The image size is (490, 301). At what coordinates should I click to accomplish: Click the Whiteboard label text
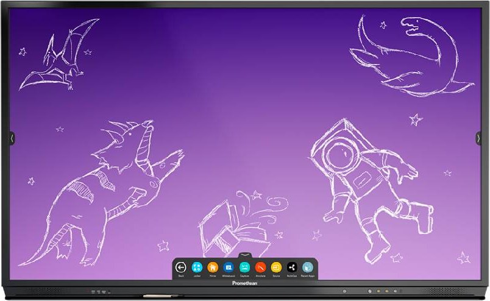point(229,276)
